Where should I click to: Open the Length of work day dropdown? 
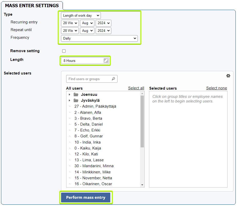tap(81, 15)
